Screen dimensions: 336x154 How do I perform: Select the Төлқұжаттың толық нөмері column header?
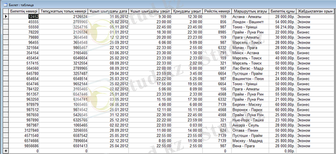coord(64,11)
